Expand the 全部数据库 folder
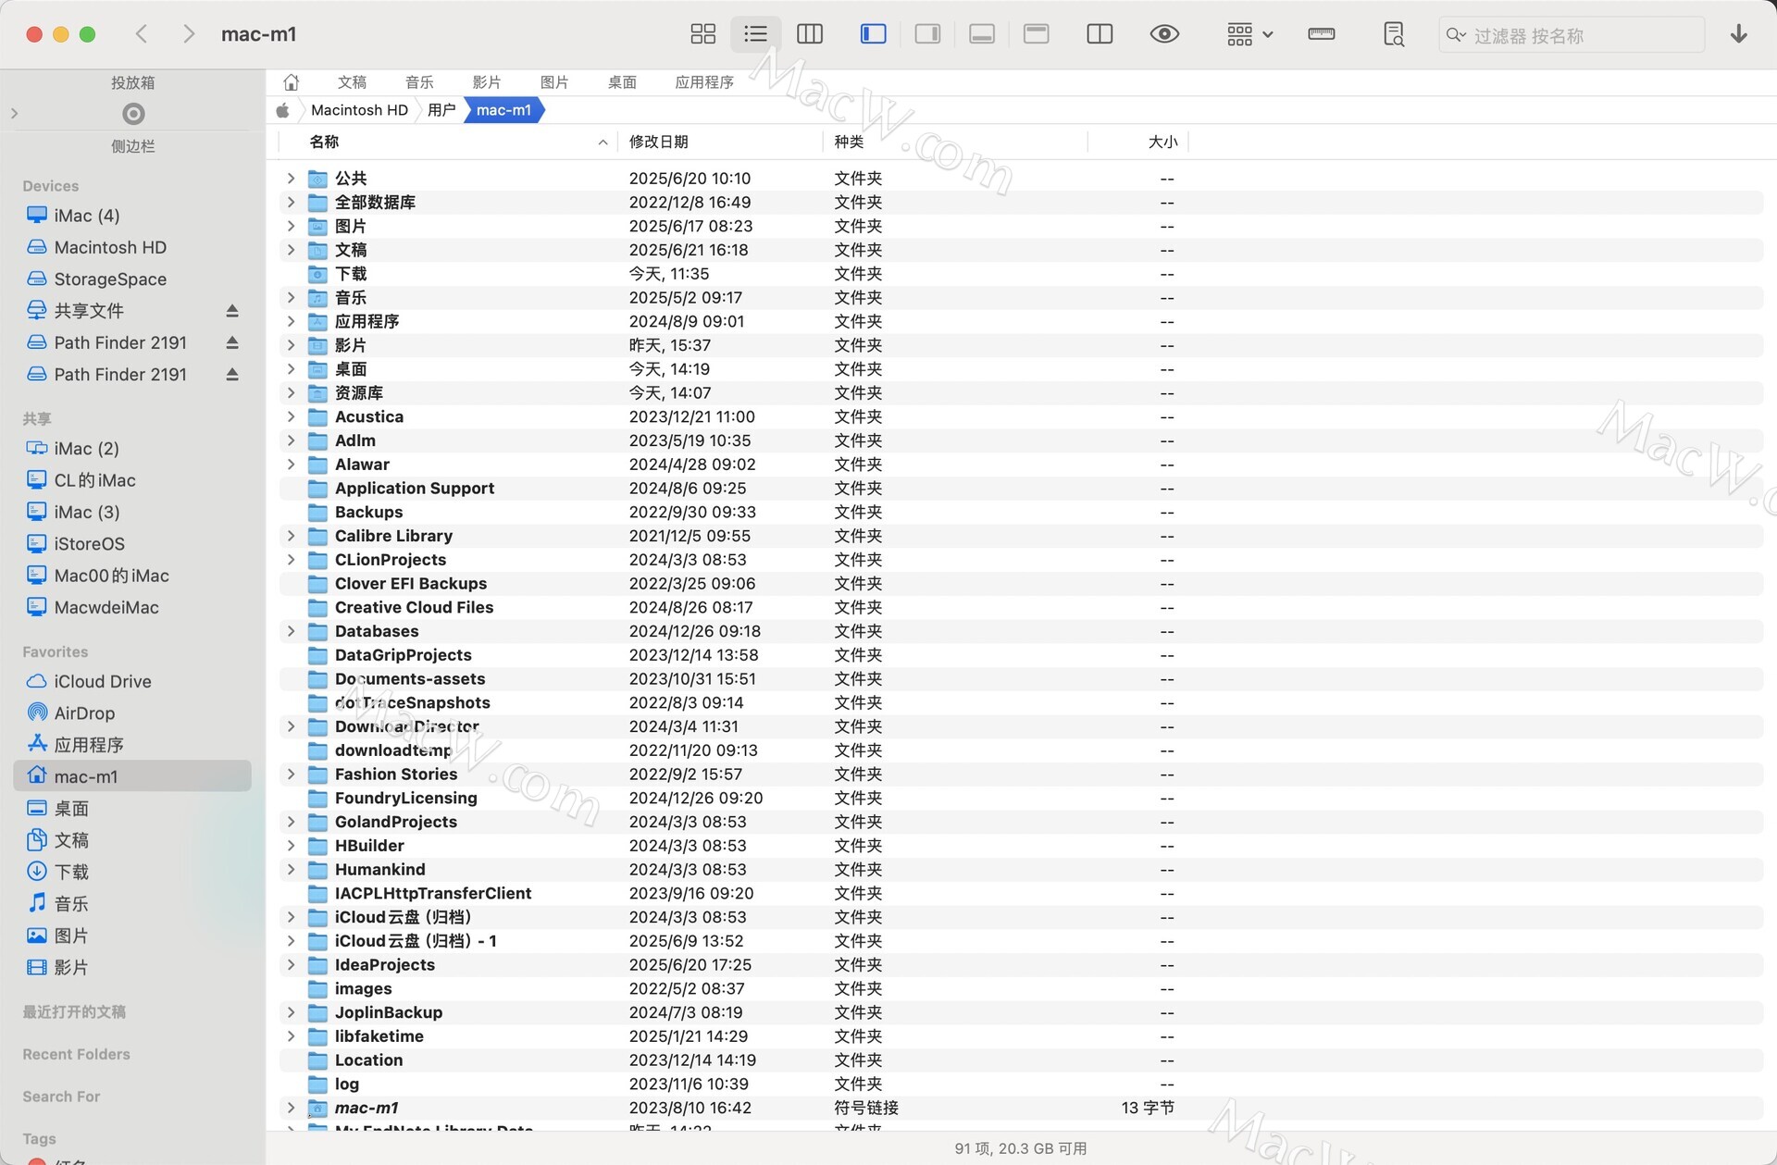Viewport: 1777px width, 1165px height. point(291,202)
